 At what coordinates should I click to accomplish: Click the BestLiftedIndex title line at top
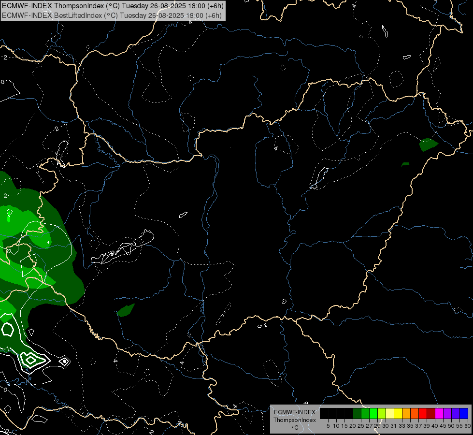(112, 15)
